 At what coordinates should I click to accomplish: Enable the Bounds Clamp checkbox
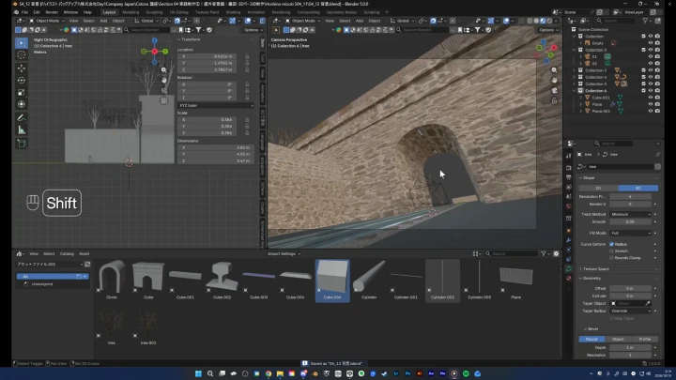[612, 258]
